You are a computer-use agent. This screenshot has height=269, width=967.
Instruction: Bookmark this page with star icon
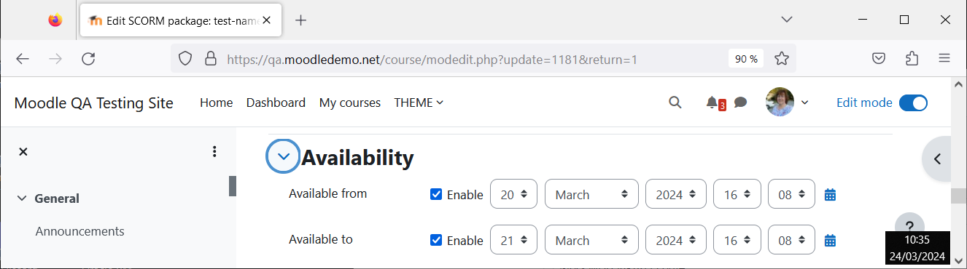[x=781, y=59]
